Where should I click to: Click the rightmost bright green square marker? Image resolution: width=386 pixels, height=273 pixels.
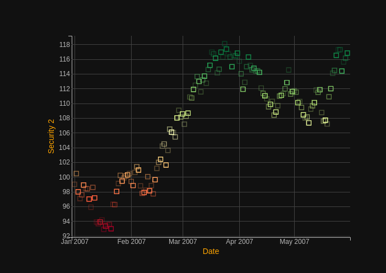point(347,53)
